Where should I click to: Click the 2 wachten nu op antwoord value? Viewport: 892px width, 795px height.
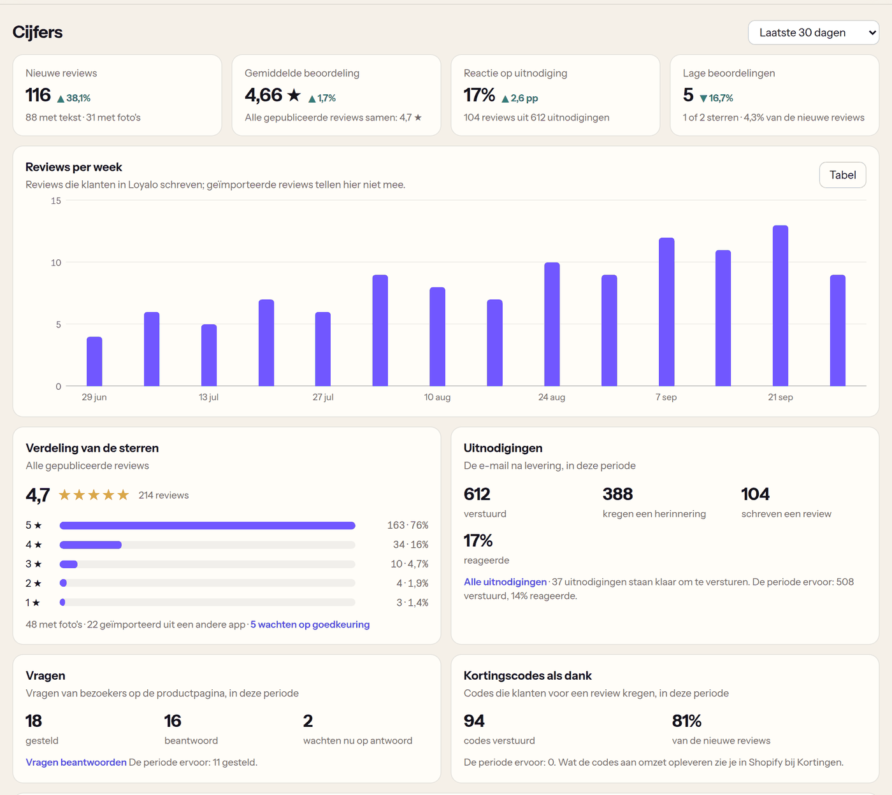pyautogui.click(x=308, y=721)
